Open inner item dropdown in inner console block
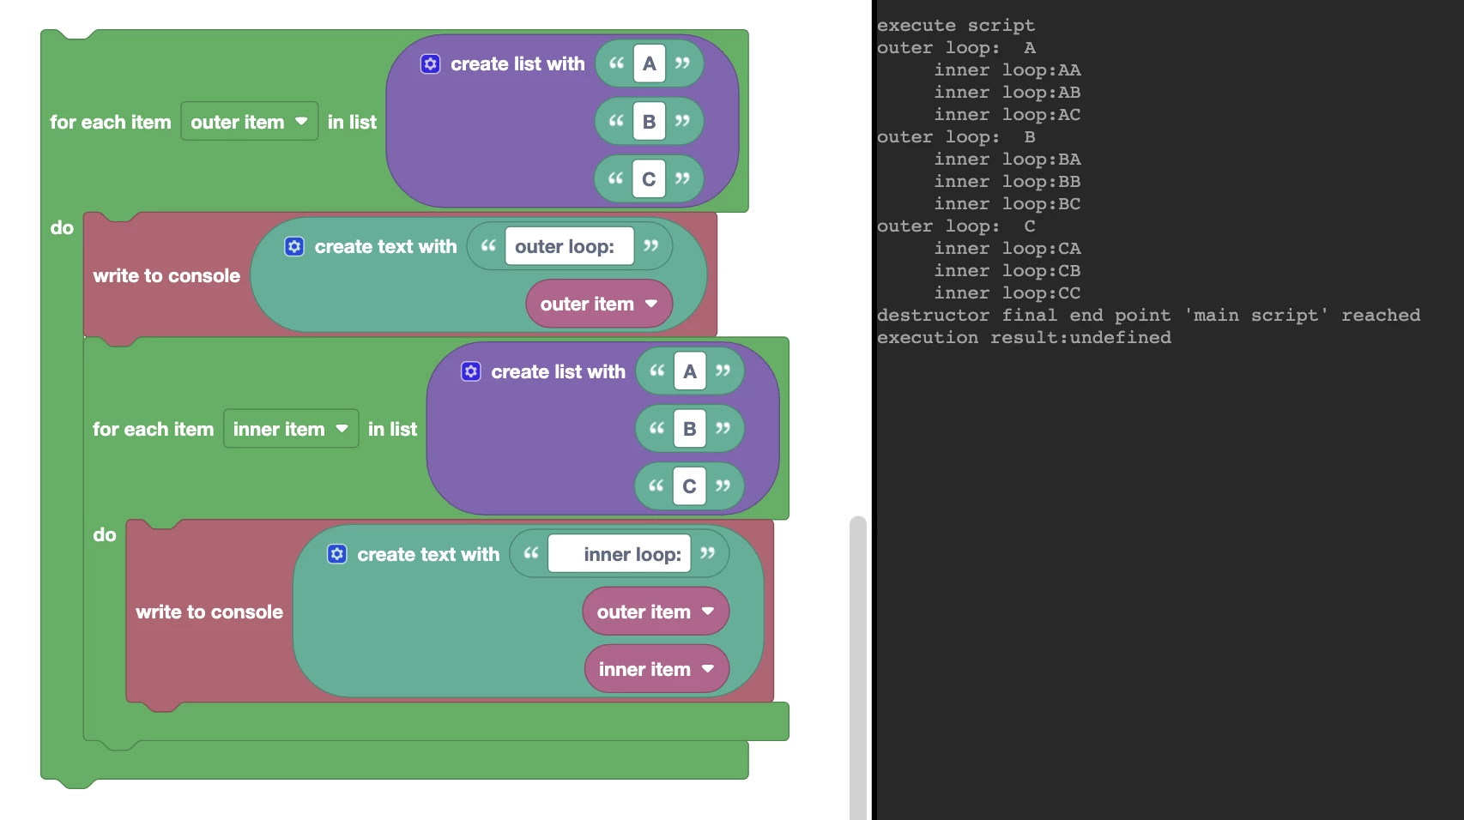The image size is (1464, 820). (x=656, y=669)
